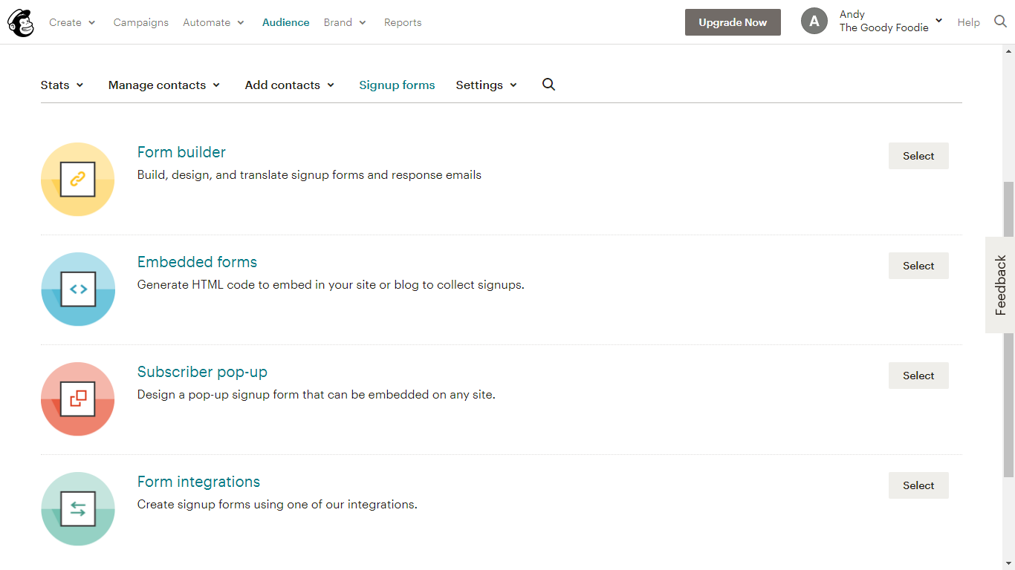Open Help in the top bar
Screen dimensions: 1015x570
(x=969, y=22)
